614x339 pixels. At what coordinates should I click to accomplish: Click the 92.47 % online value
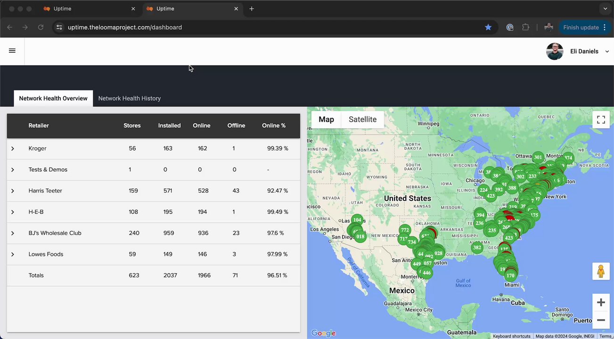pos(278,191)
